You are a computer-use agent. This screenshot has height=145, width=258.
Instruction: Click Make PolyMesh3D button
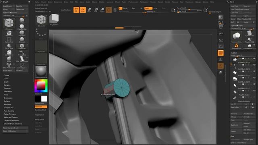coord(246,19)
